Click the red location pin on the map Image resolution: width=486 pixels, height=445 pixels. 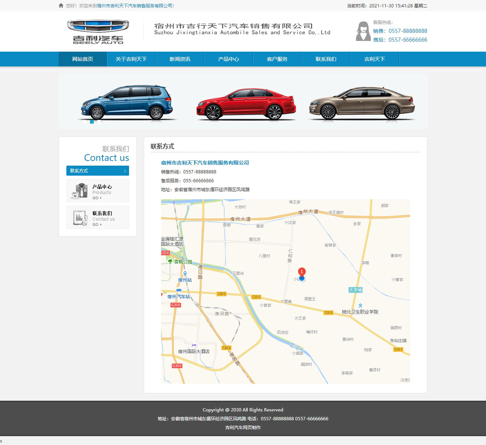301,272
